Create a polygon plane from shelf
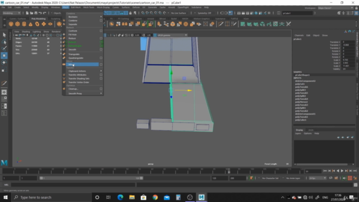Viewport: 359px width, 202px height. (x=44, y=24)
